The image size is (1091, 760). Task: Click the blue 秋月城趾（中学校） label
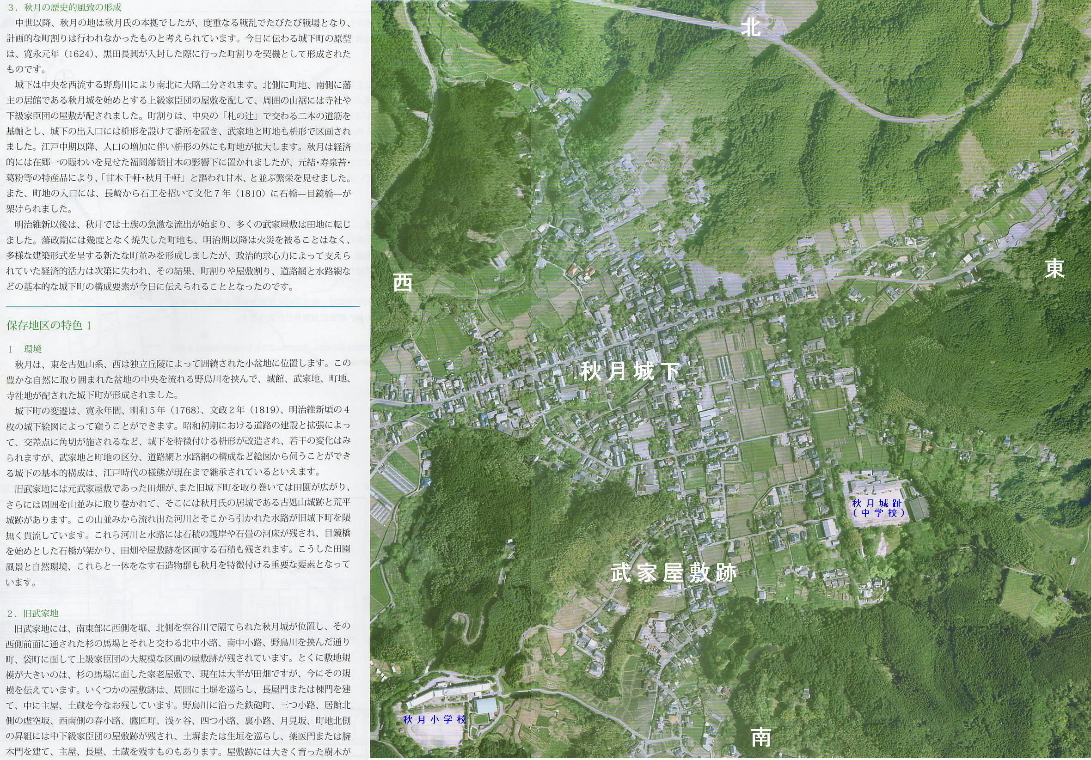pyautogui.click(x=879, y=508)
